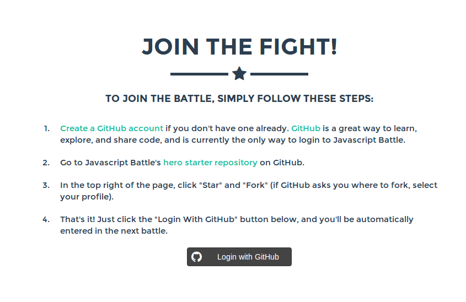Viewport: 466px width, 302px height.
Task: Click the words "on GitHub." in step two
Action: [x=282, y=163]
